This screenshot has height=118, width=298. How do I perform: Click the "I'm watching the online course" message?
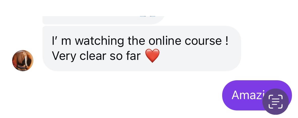click(x=142, y=49)
